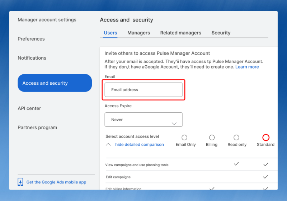Switch to the Managers tab
This screenshot has width=287, height=201.
click(138, 33)
